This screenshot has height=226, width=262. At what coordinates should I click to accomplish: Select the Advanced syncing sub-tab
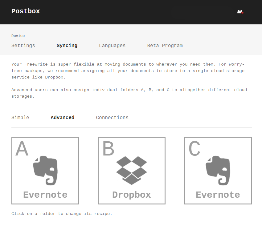click(x=63, y=118)
